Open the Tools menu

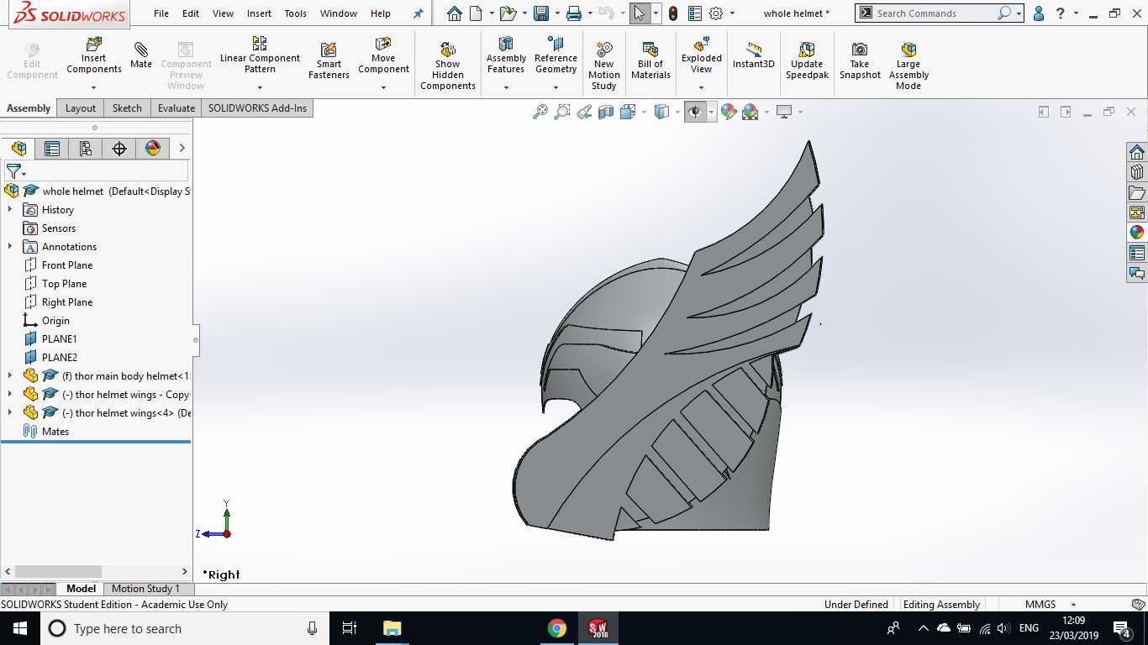click(295, 13)
